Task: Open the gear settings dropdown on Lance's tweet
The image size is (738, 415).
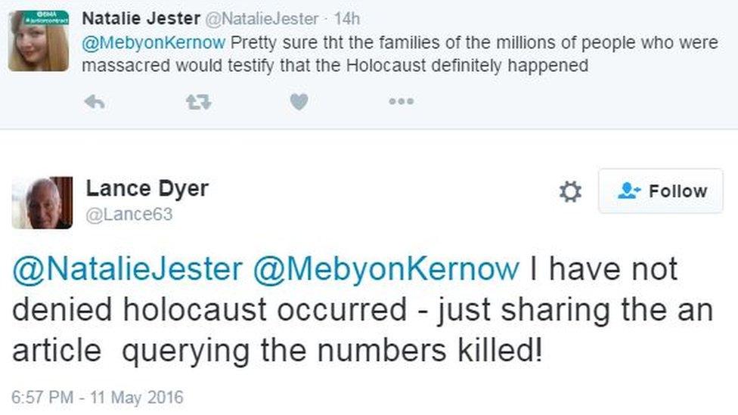Action: point(570,191)
